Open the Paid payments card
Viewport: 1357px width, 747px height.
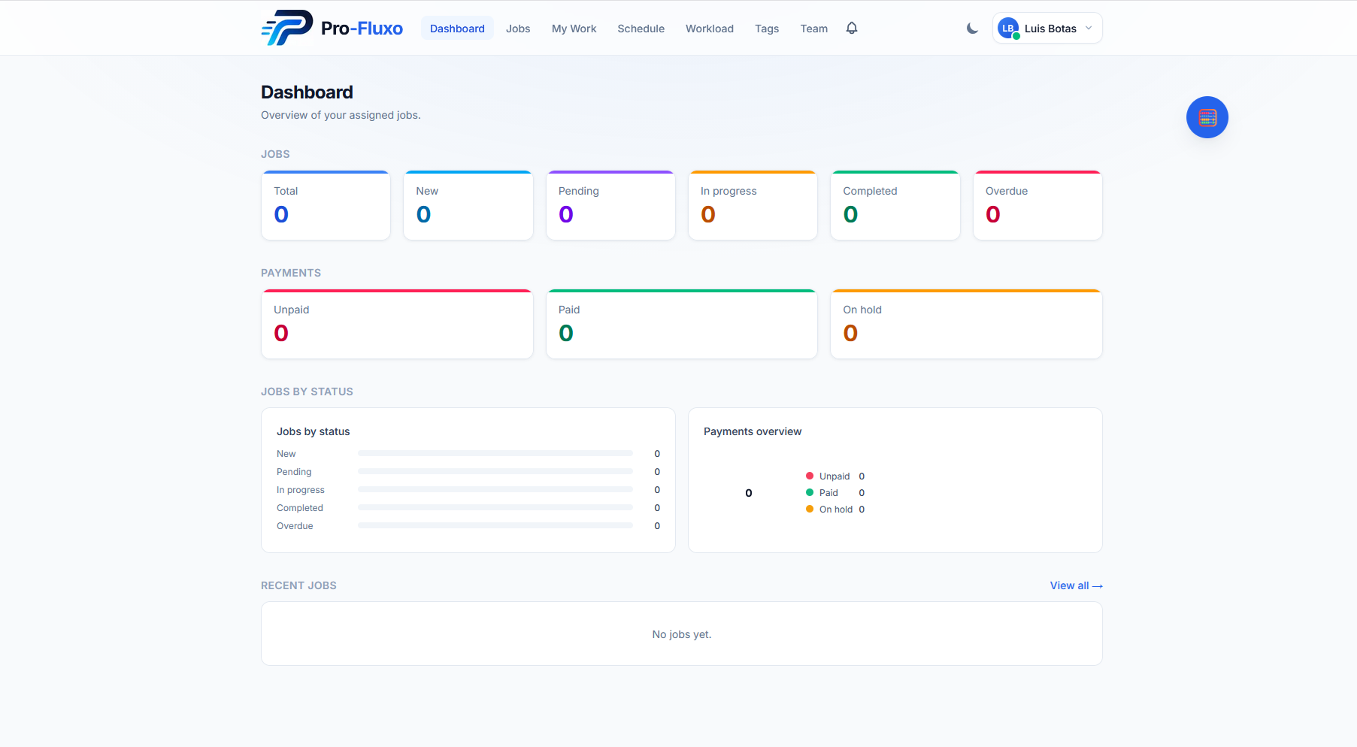click(682, 324)
